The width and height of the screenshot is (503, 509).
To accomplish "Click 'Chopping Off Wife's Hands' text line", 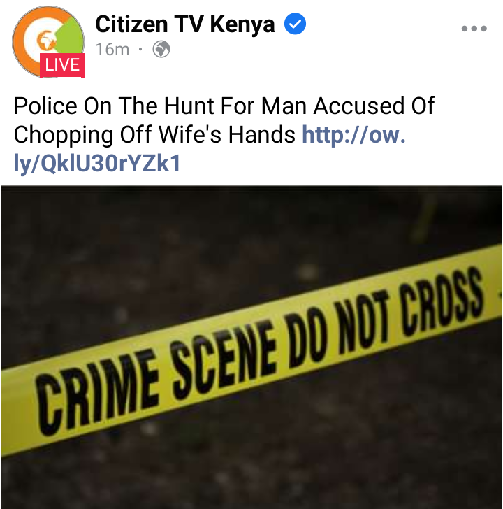I will (154, 134).
